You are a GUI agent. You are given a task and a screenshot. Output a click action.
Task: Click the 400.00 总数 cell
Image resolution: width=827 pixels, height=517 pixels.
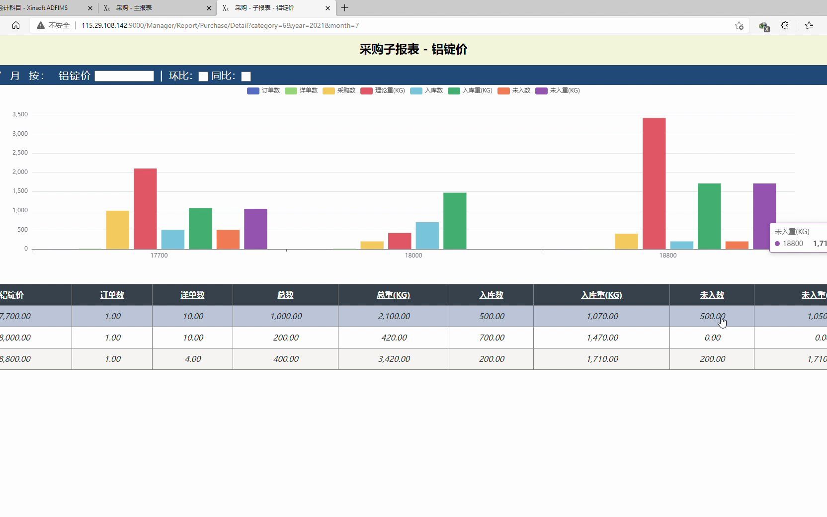pos(286,359)
